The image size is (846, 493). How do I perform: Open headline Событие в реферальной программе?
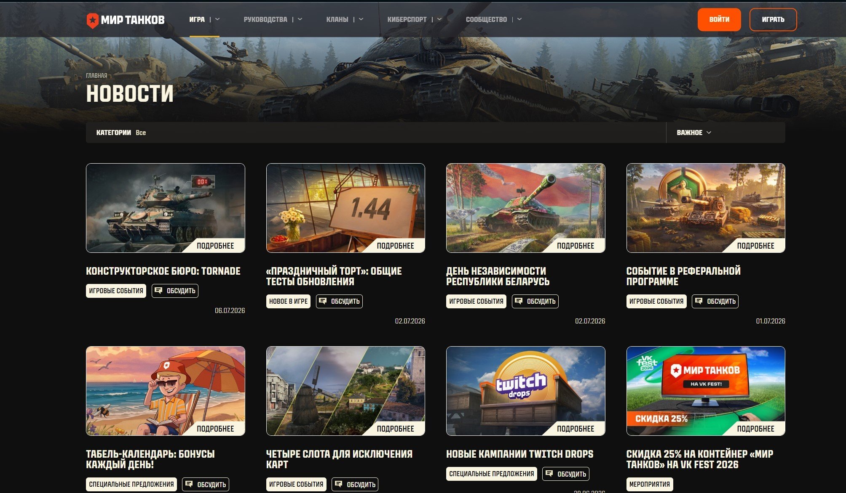point(683,276)
